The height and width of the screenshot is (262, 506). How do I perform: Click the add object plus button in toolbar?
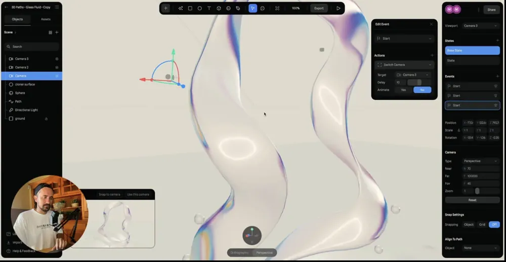click(x=165, y=9)
